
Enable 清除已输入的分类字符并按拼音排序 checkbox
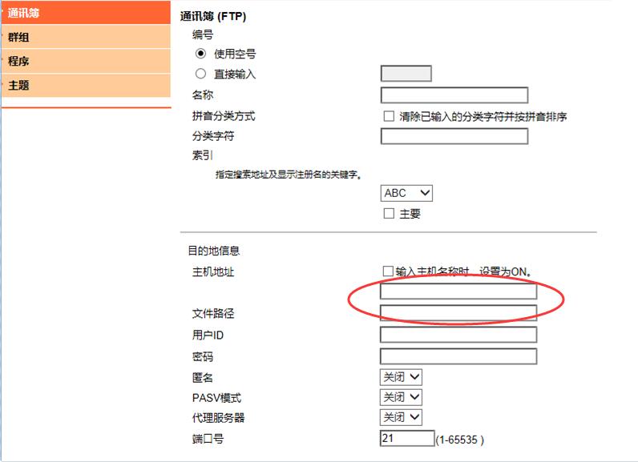pyautogui.click(x=389, y=116)
